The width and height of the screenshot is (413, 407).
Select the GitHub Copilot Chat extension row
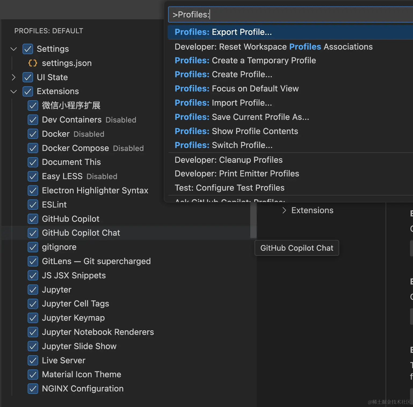click(x=81, y=233)
